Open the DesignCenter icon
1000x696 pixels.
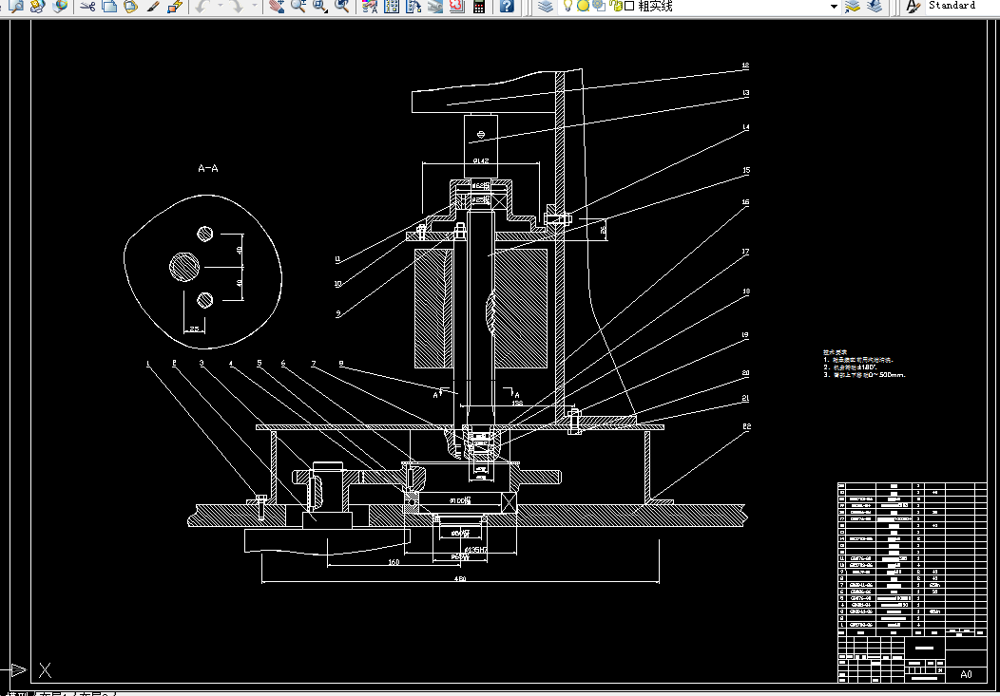coord(393,7)
